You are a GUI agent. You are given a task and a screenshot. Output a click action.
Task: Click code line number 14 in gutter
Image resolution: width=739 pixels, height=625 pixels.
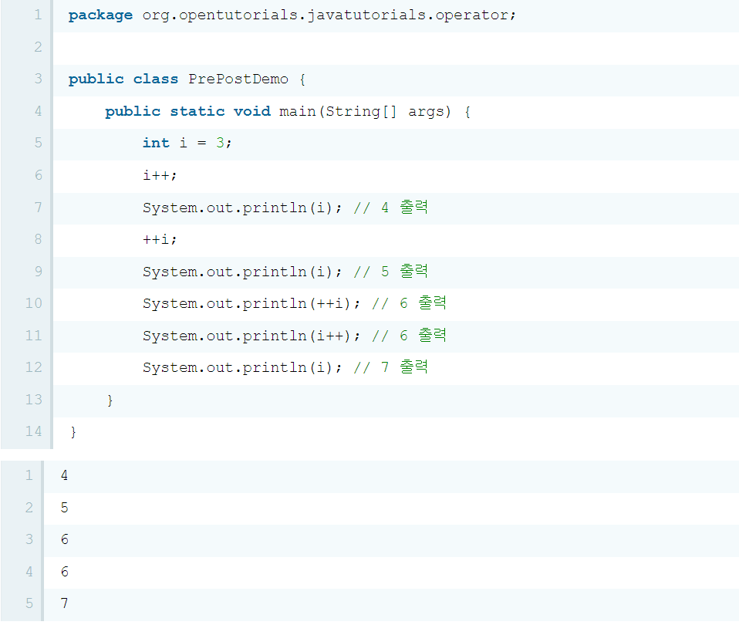(x=33, y=432)
